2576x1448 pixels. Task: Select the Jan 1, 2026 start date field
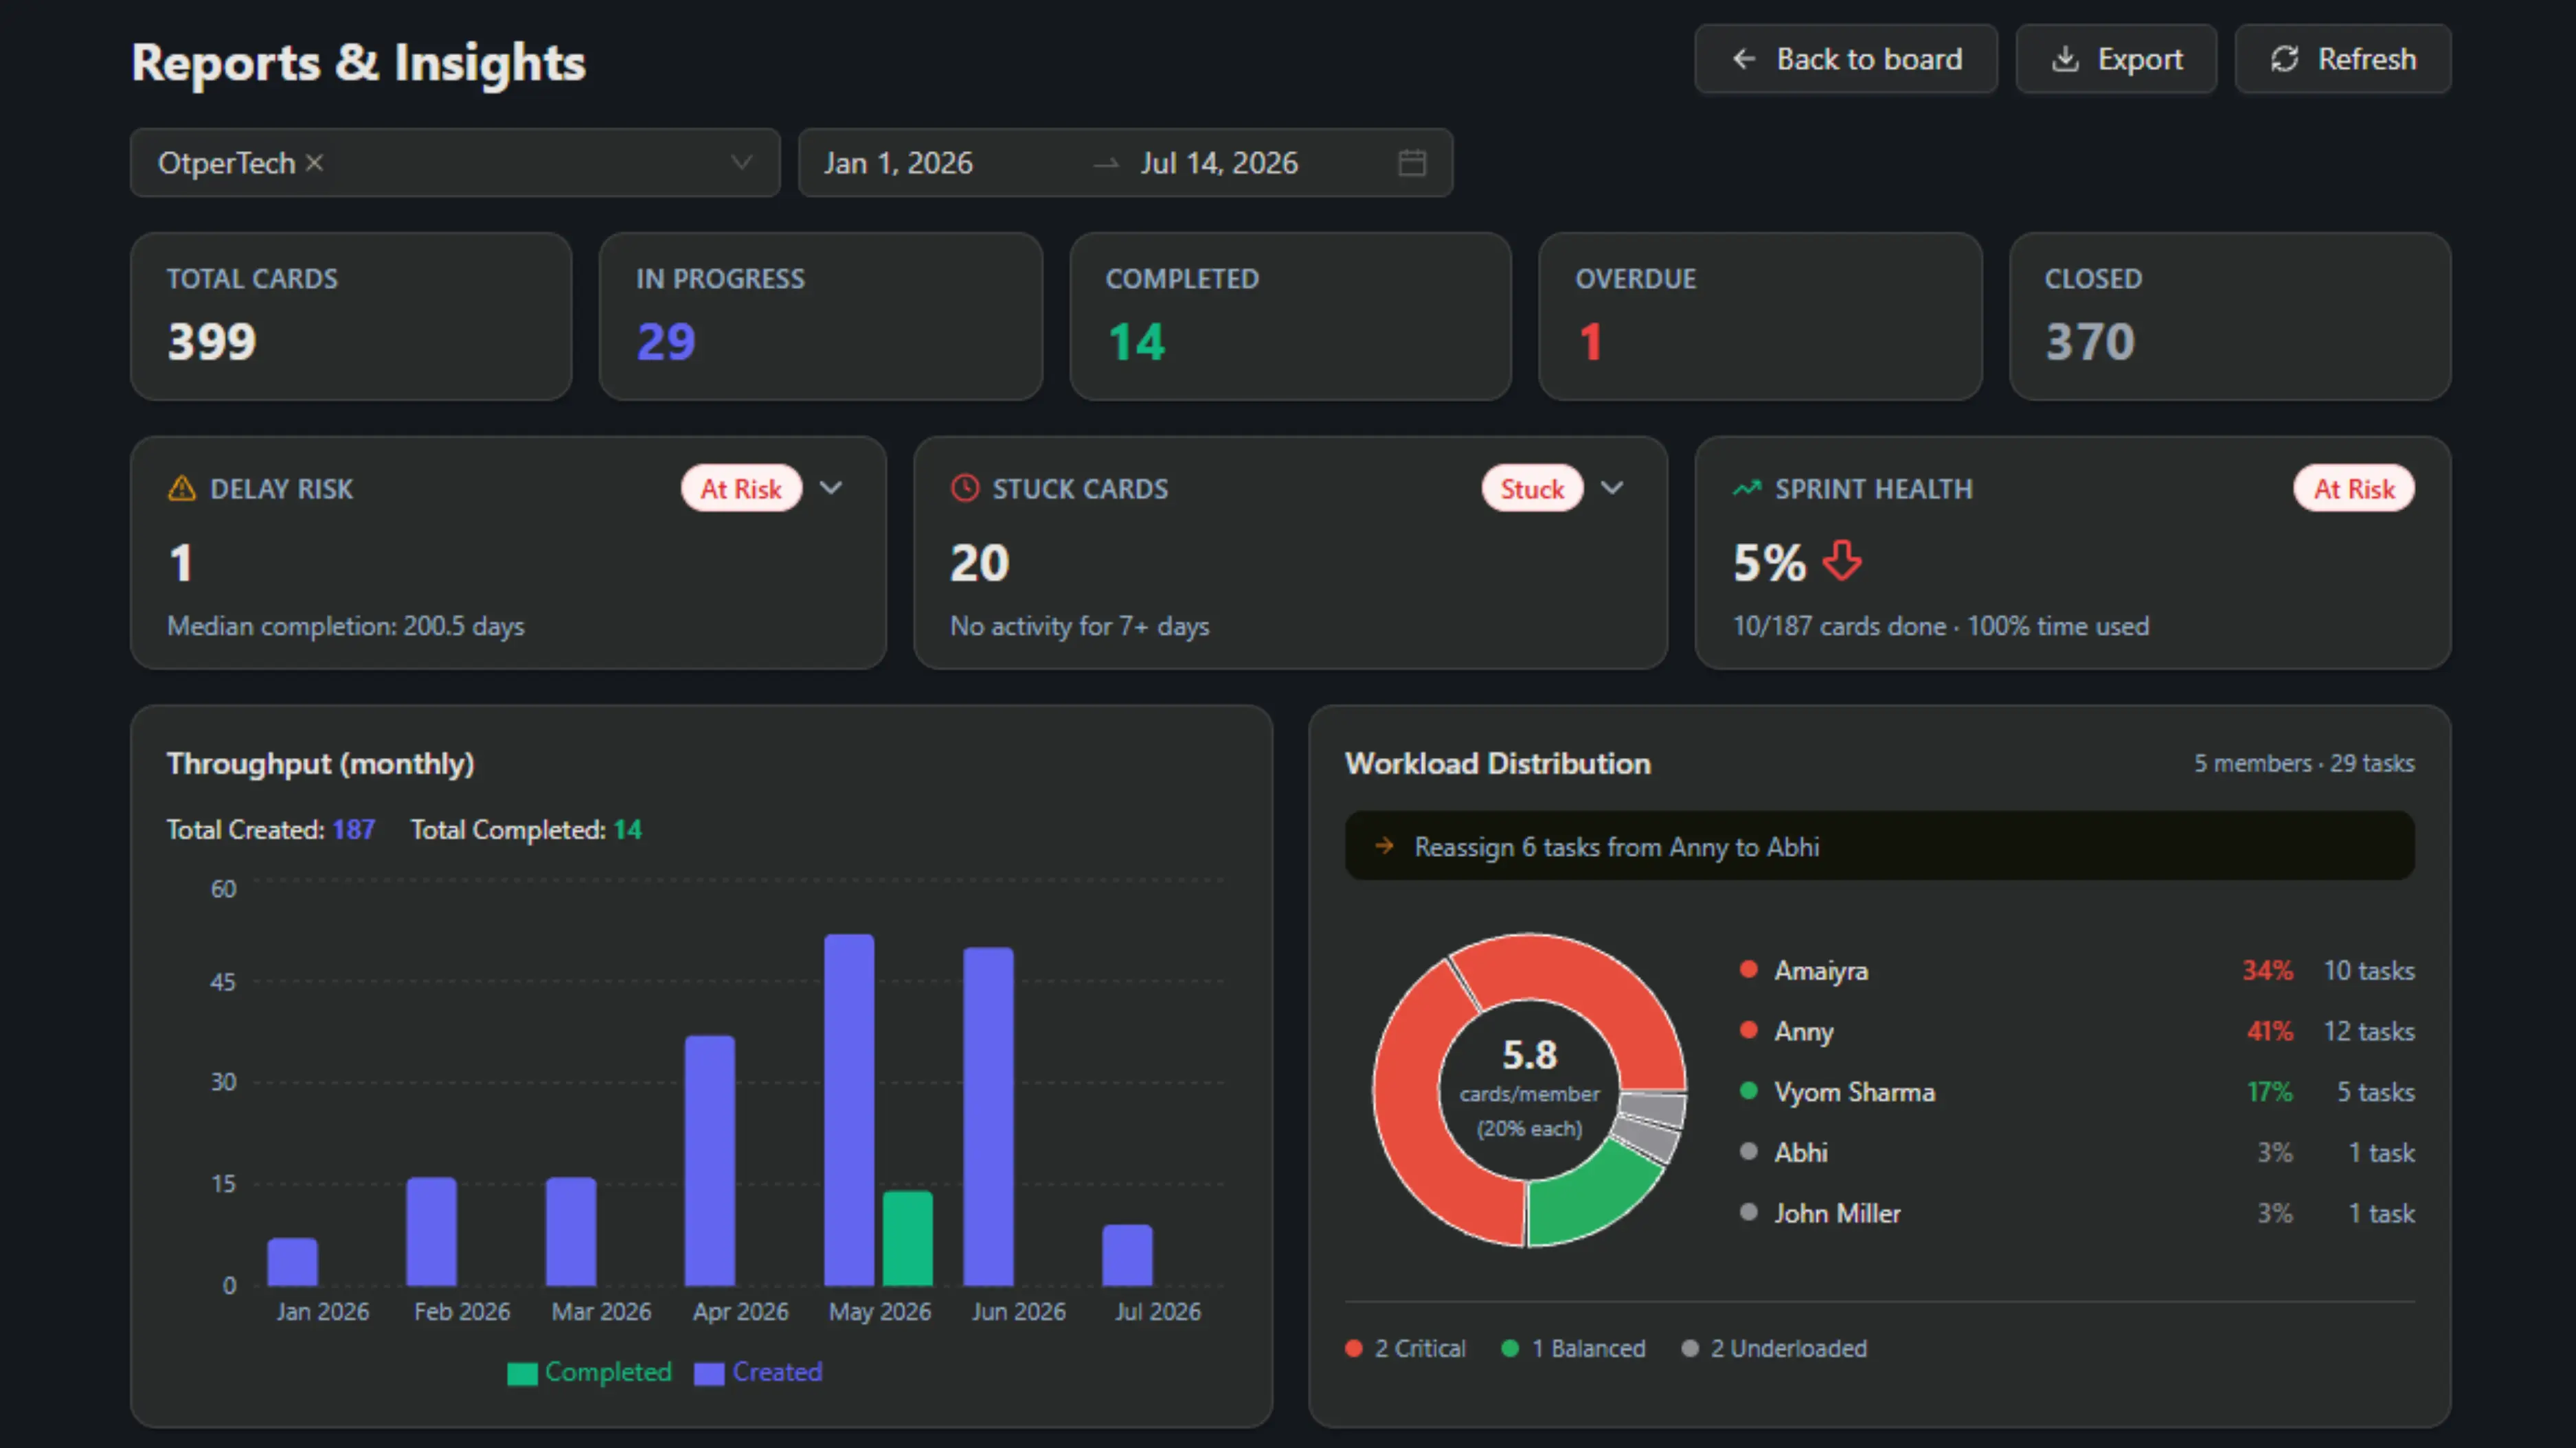(x=898, y=163)
